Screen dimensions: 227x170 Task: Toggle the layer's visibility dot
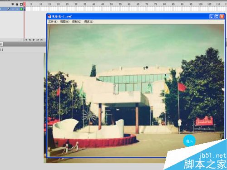[13, 9]
